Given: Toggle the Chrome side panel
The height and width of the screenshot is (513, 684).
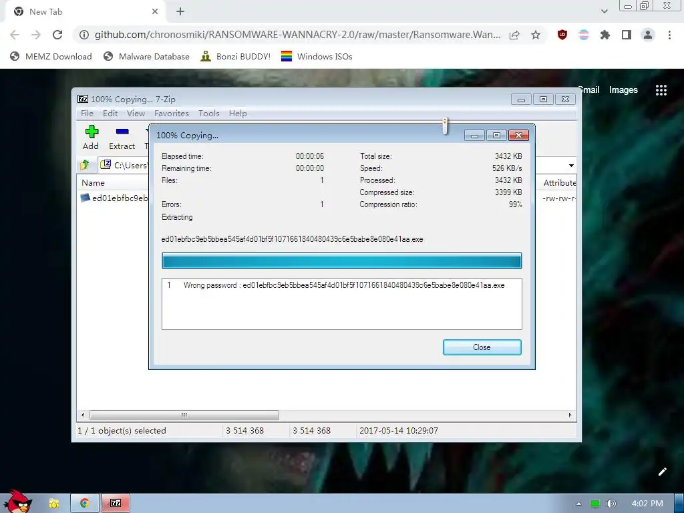Looking at the screenshot, I should click(627, 35).
